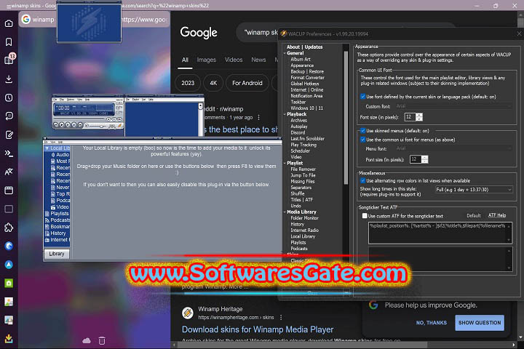The width and height of the screenshot is (524, 349).
Task: Open the three-dot menu beside Winamp Heritage URL
Action: [281, 317]
